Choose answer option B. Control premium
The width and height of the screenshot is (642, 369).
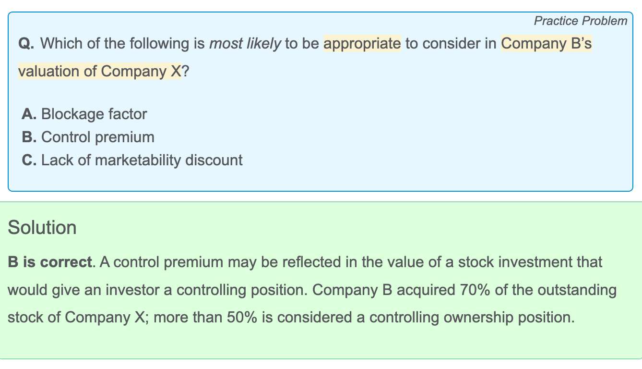tap(88, 137)
